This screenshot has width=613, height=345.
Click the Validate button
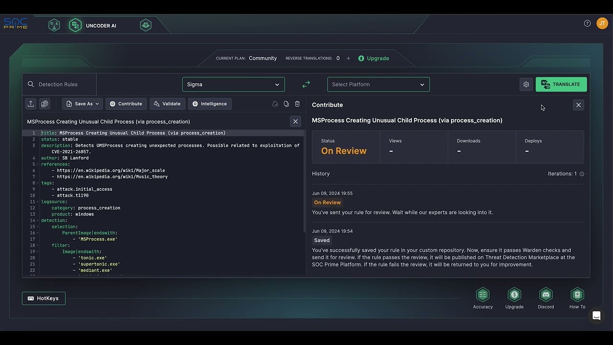167,104
